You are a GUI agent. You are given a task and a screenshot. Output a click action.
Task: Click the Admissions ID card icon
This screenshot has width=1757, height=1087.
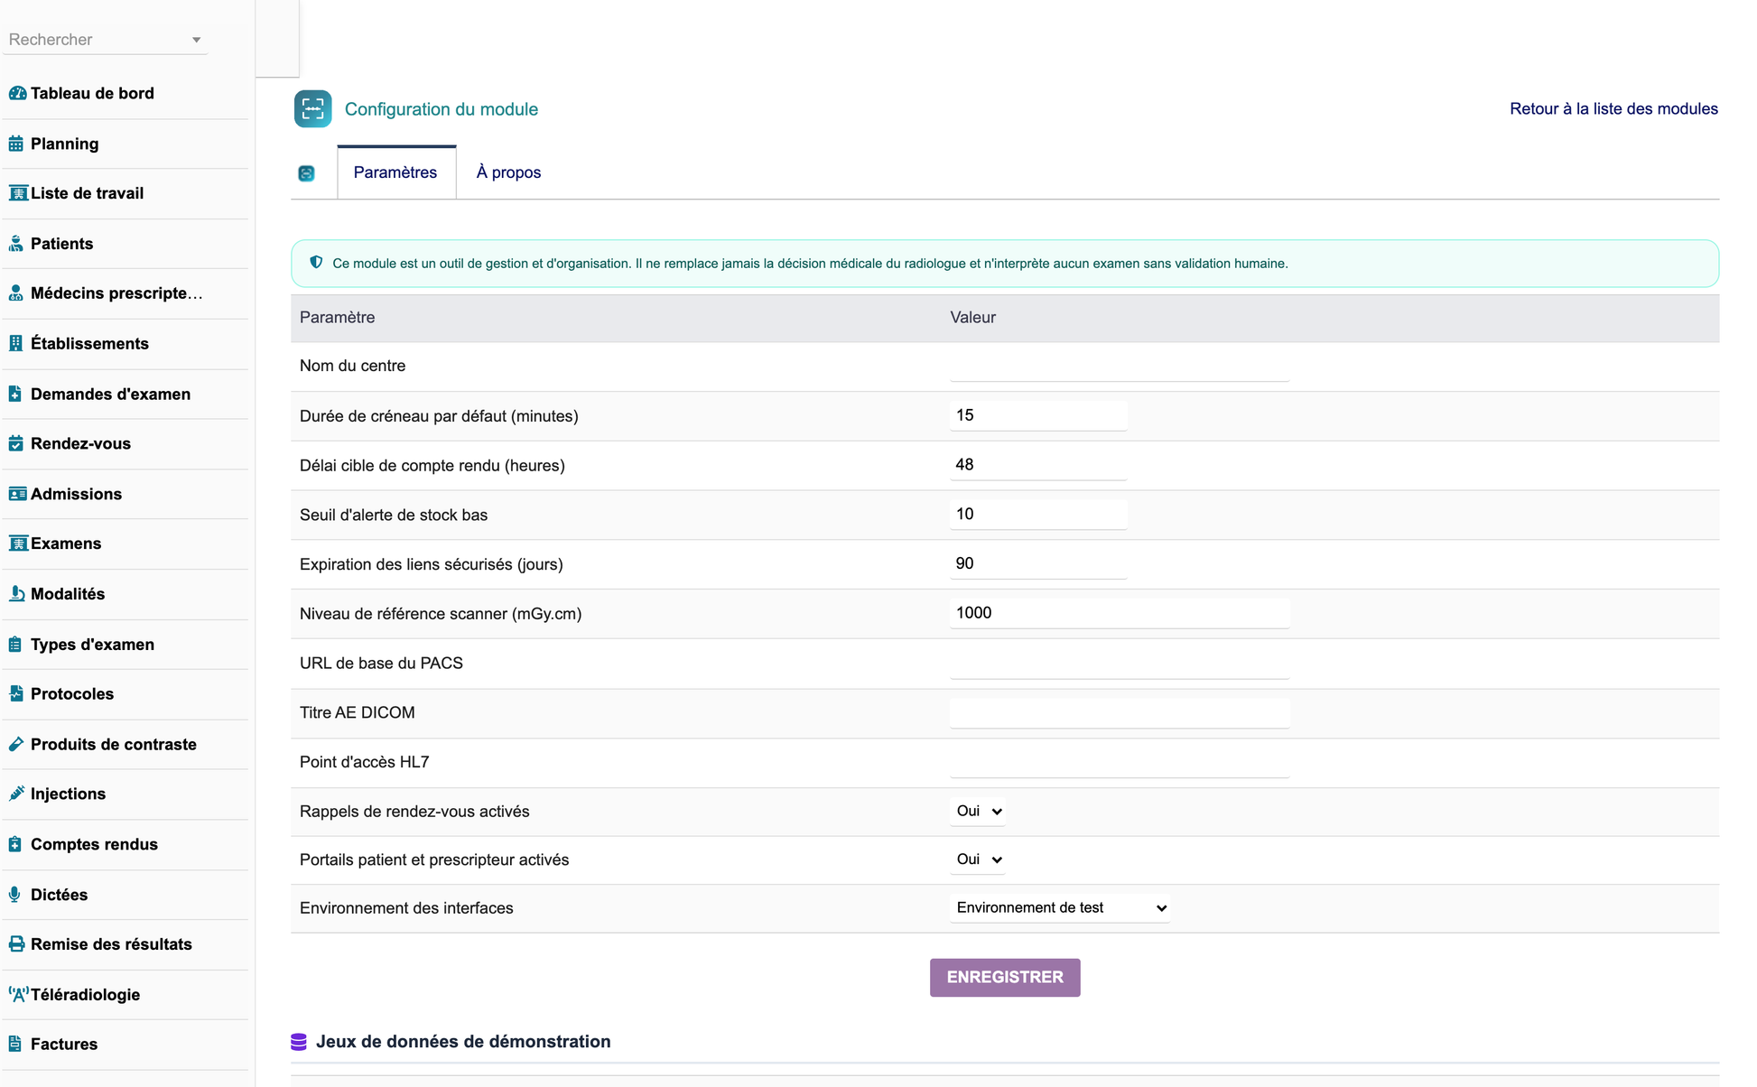18,494
